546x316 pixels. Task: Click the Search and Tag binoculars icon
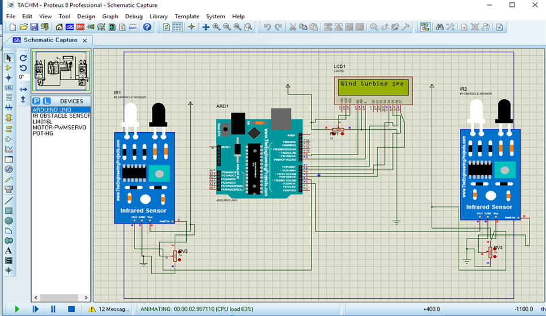click(440, 27)
